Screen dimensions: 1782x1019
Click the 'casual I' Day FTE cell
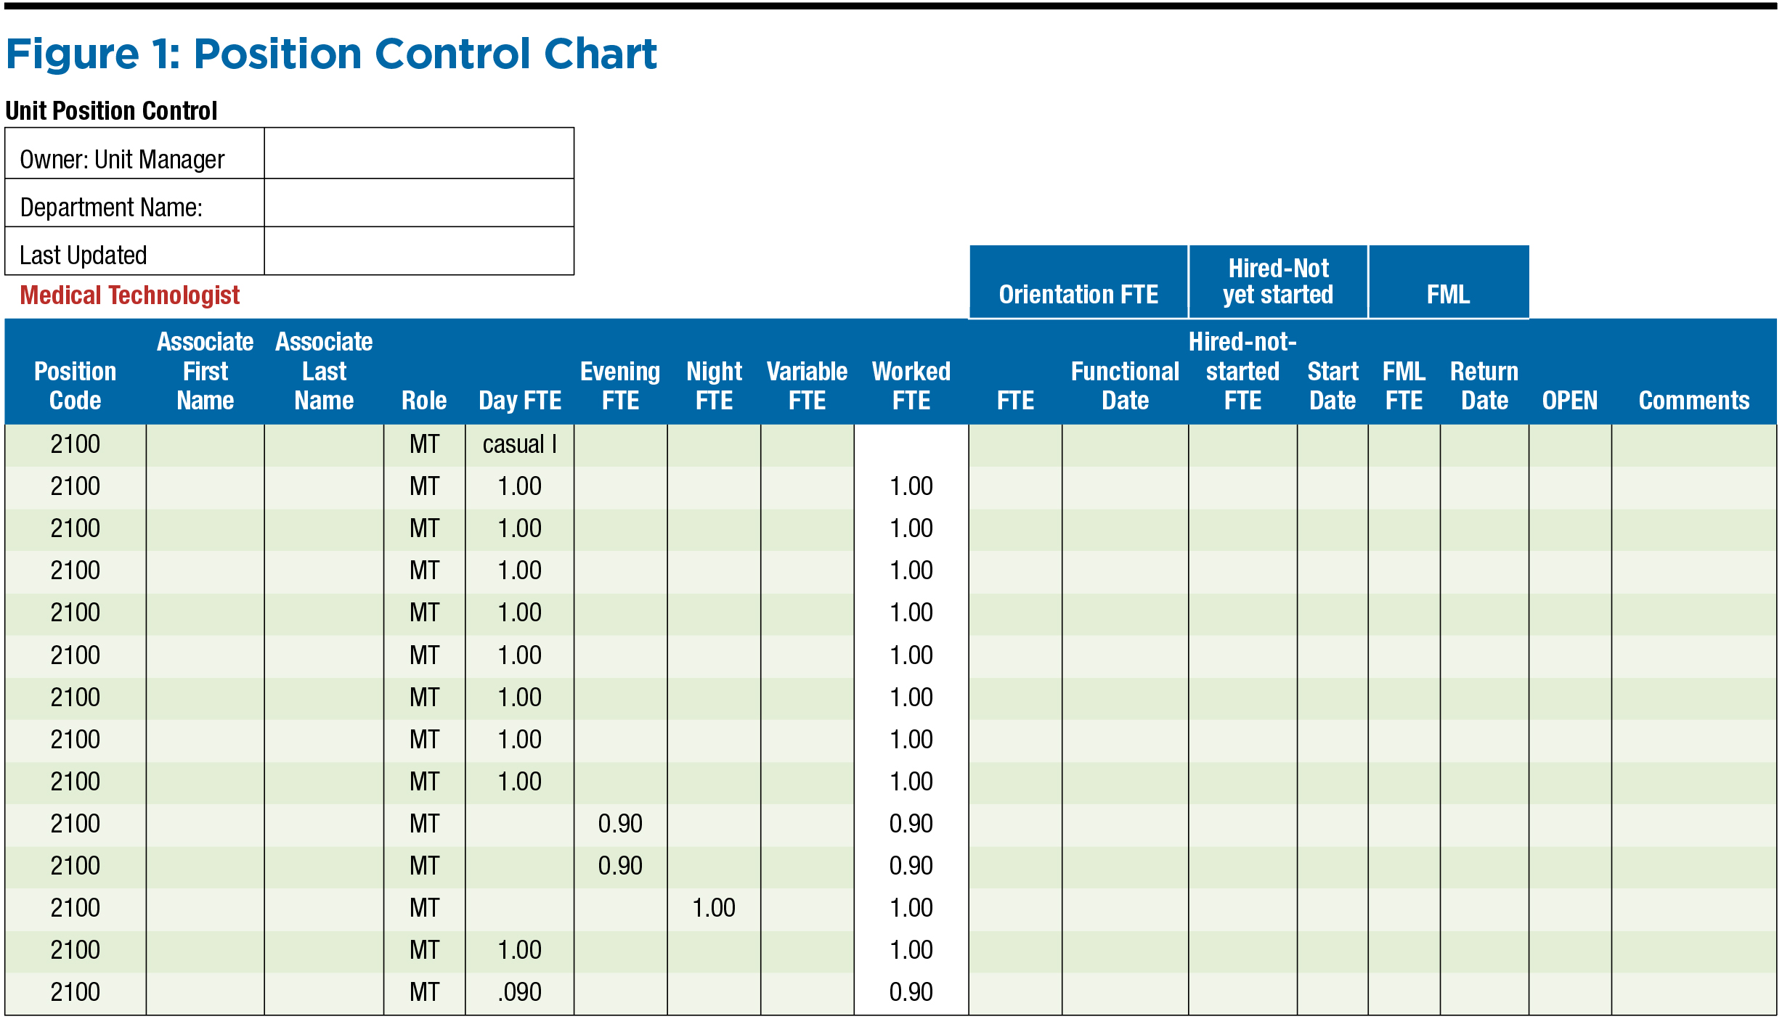pos(520,444)
